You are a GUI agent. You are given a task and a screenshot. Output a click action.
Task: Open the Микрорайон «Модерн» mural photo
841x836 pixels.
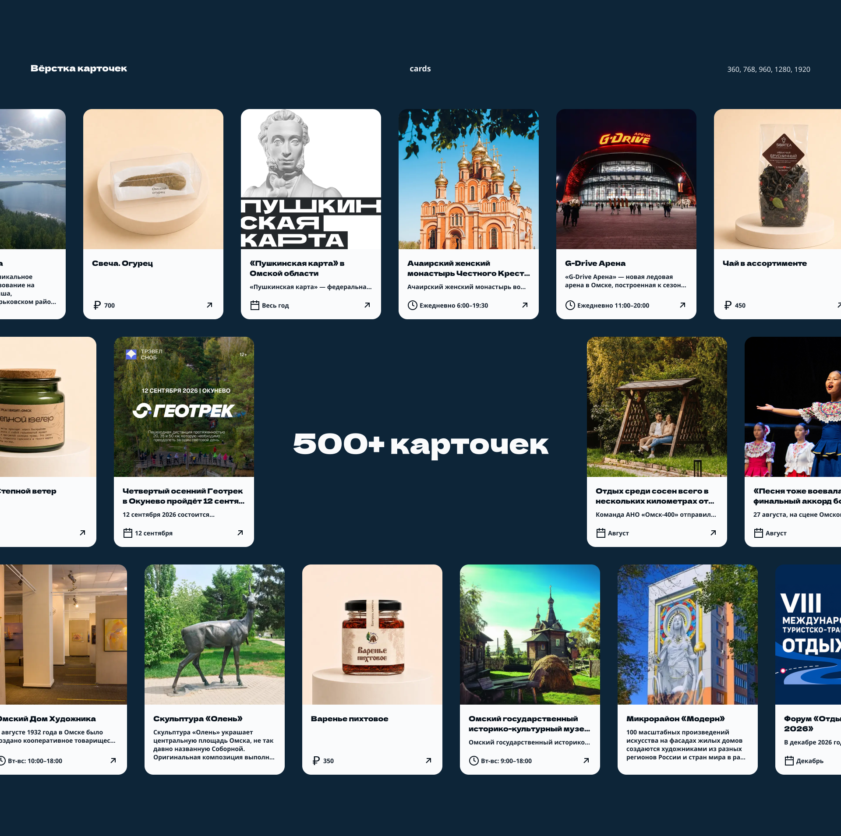point(688,635)
